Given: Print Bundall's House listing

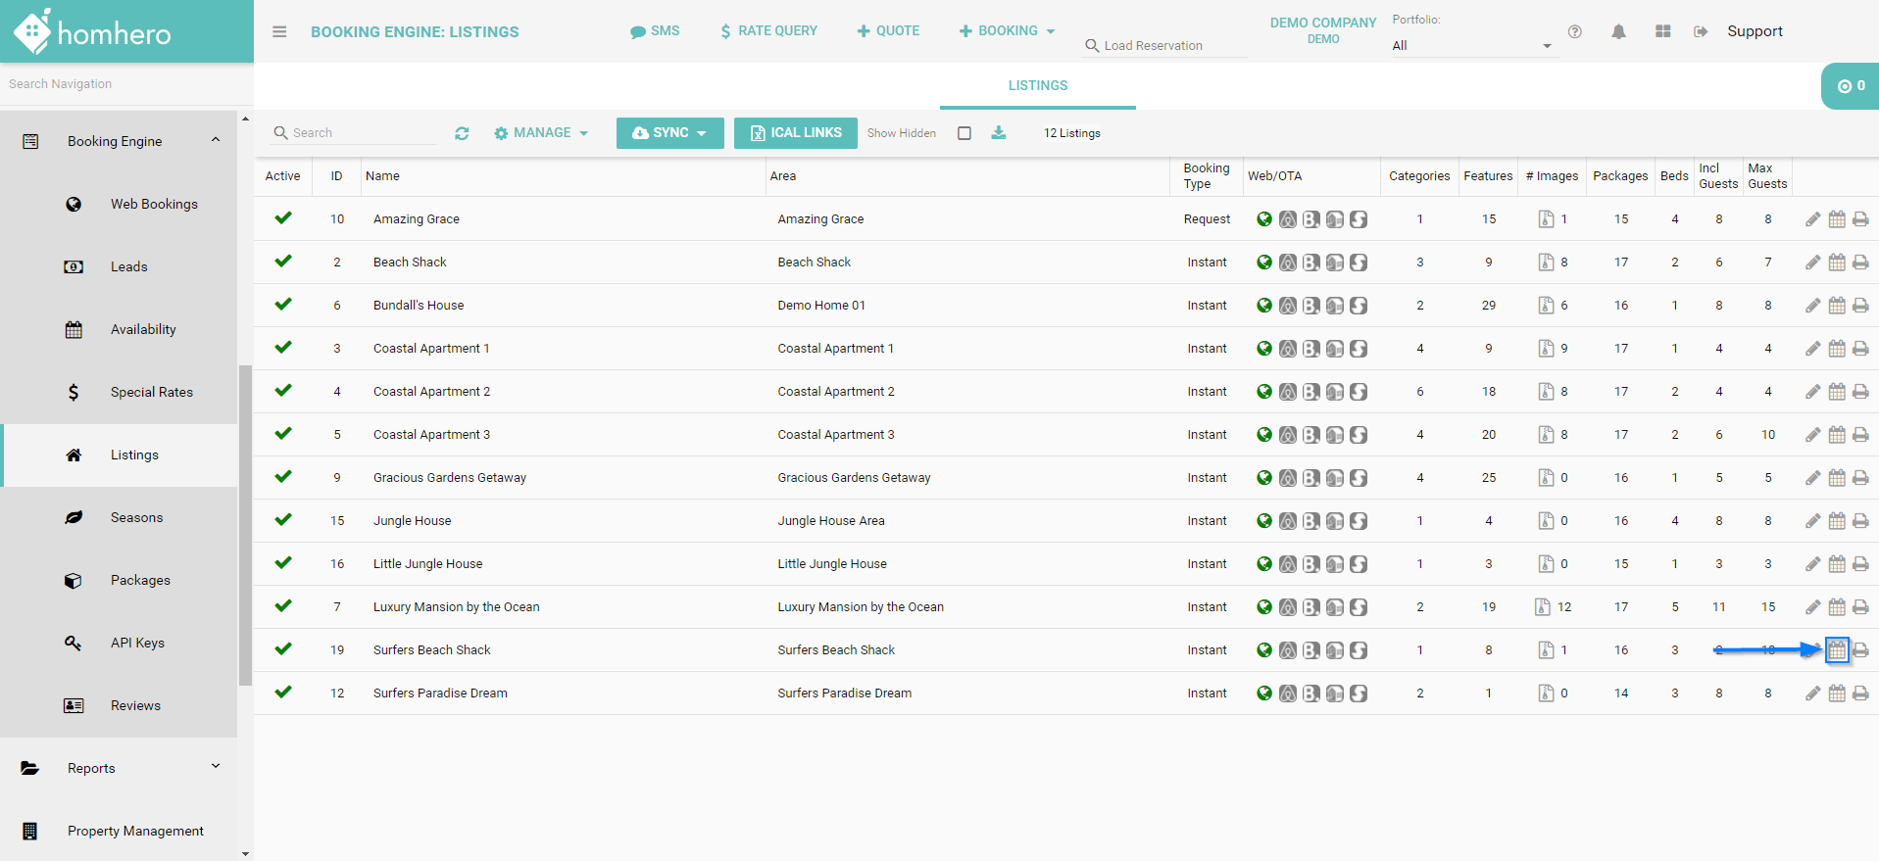Looking at the screenshot, I should [1860, 306].
